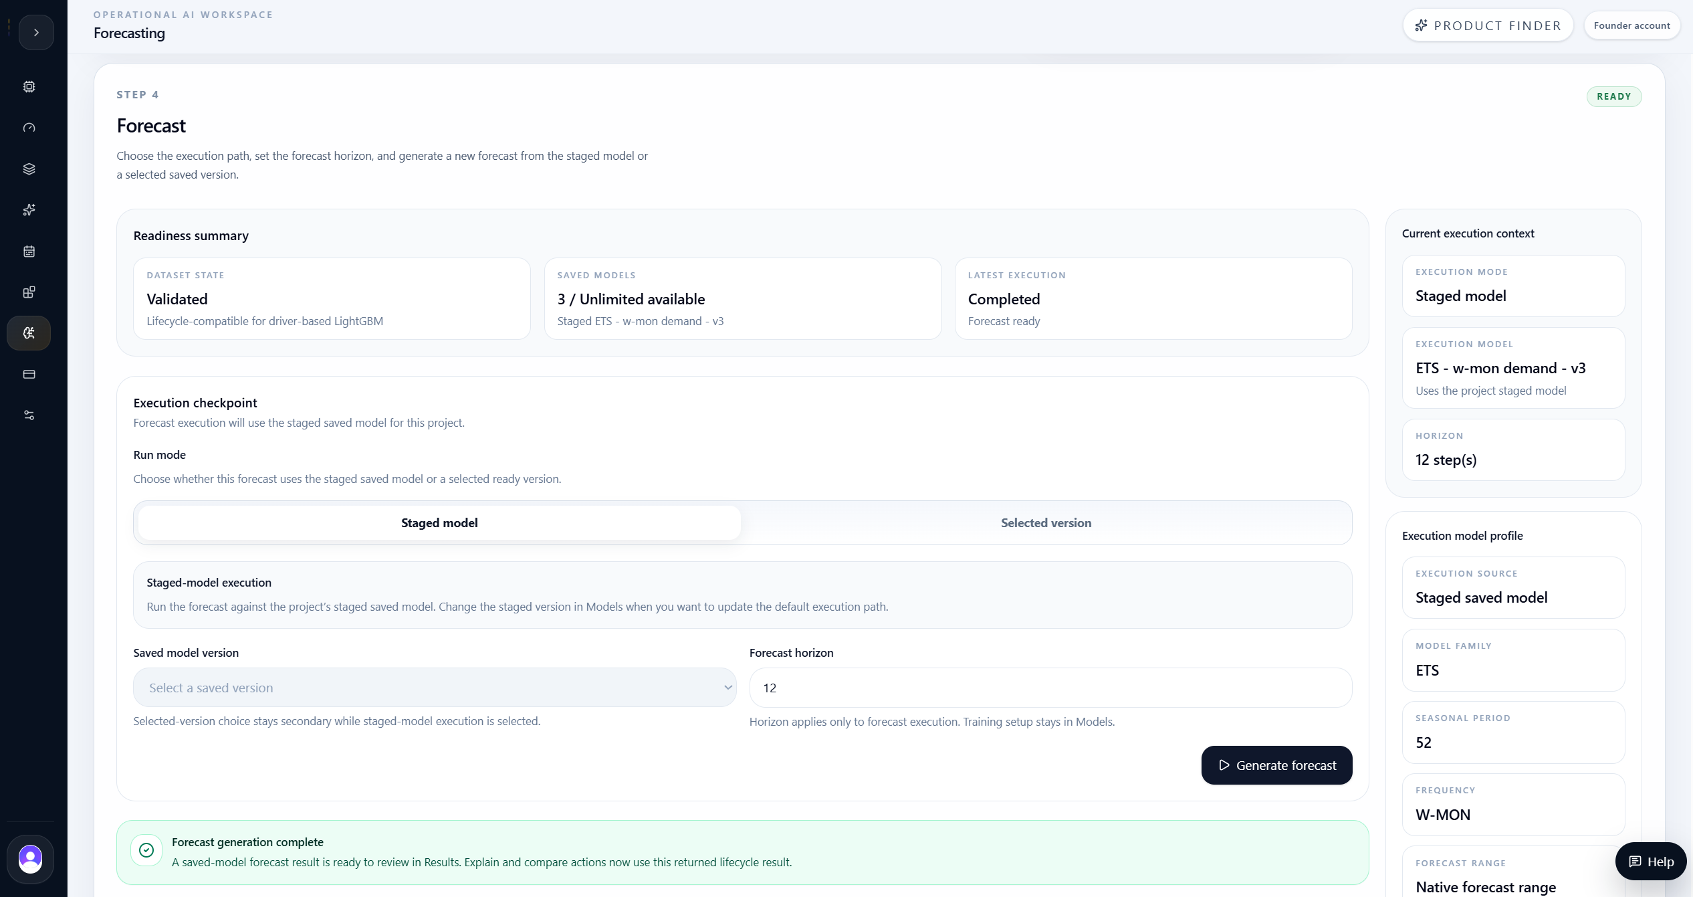Click the 'Validated' dataset state value

tap(177, 299)
